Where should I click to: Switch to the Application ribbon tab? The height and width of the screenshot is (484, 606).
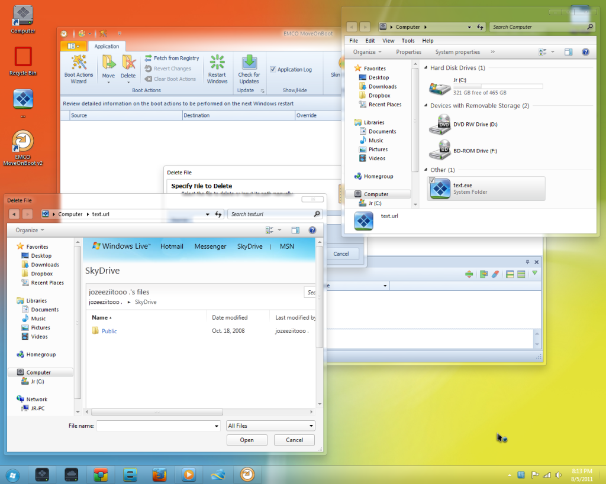[107, 46]
